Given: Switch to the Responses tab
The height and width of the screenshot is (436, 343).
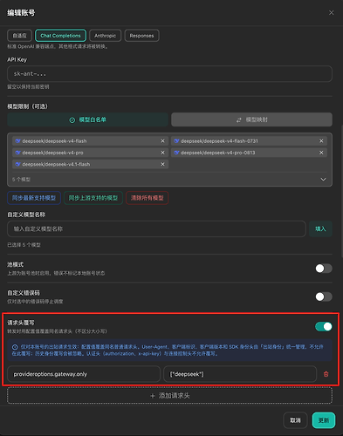Looking at the screenshot, I should 141,36.
